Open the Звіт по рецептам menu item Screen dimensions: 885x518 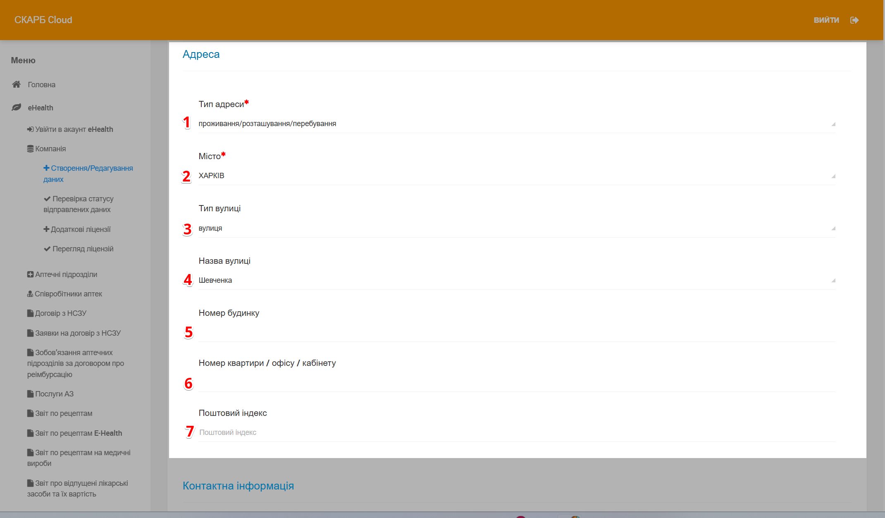click(x=64, y=413)
